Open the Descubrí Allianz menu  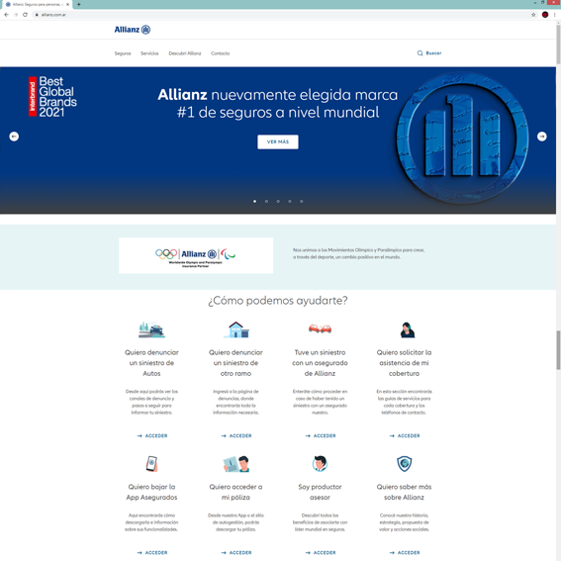point(185,53)
